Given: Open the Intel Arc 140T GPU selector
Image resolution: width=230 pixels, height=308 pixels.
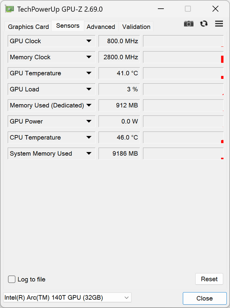Looking at the screenshot, I should click(67, 298).
